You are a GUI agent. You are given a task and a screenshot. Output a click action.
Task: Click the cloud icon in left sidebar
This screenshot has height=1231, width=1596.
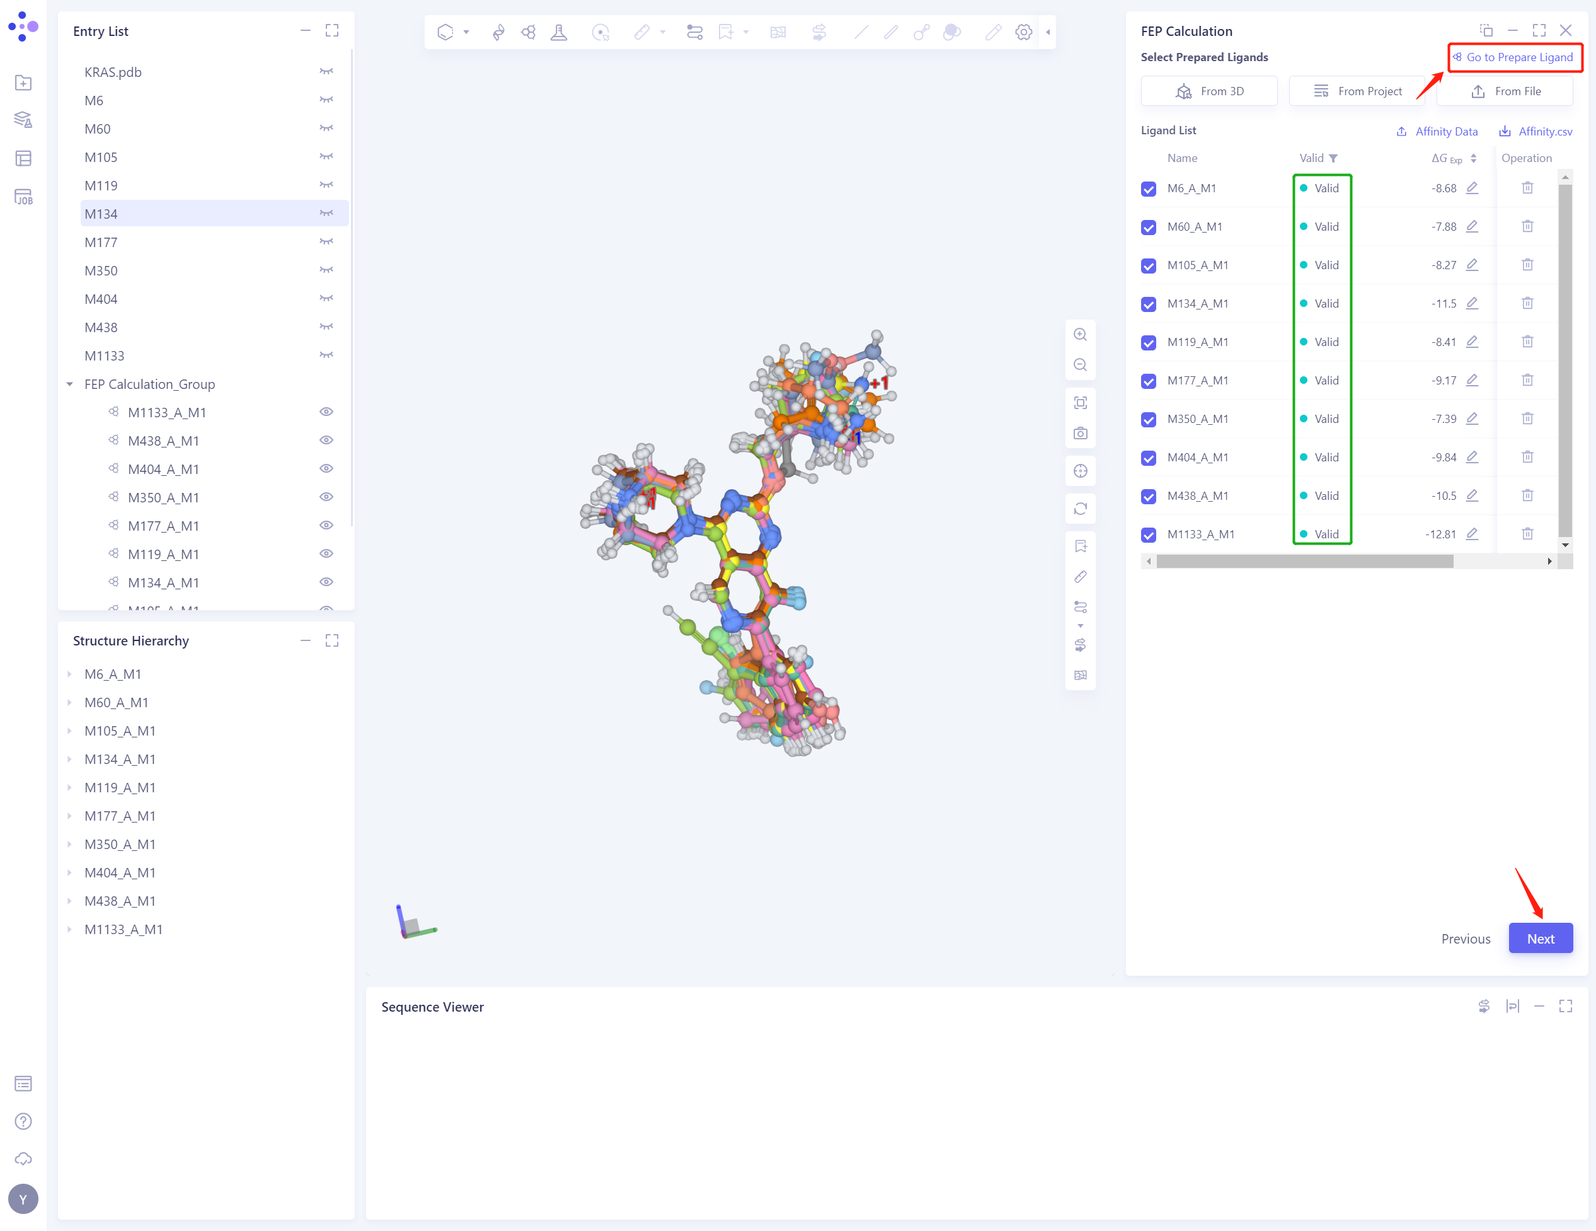pyautogui.click(x=23, y=1159)
